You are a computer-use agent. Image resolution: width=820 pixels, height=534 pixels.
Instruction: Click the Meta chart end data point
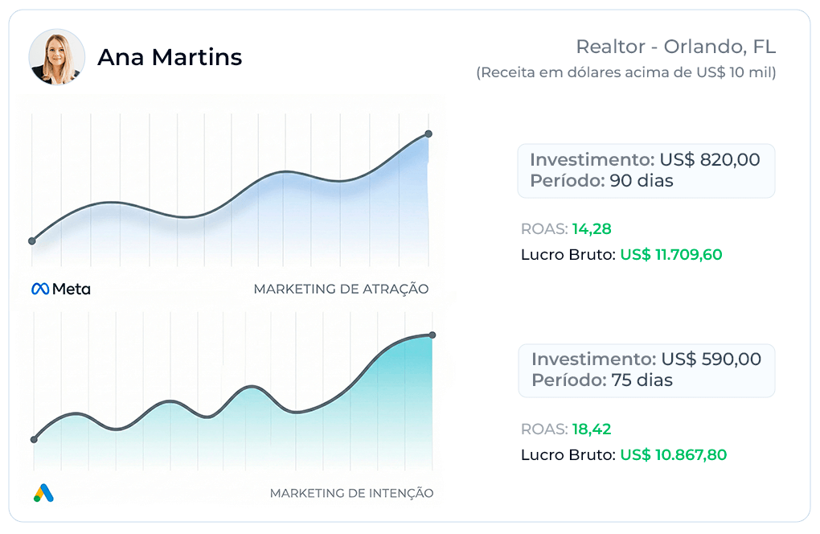point(428,133)
